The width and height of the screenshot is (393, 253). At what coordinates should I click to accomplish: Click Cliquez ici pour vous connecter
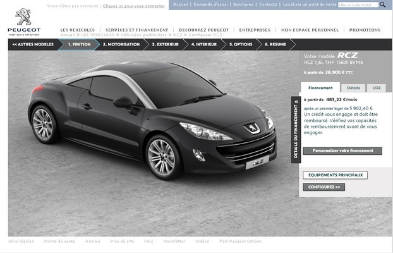134,6
